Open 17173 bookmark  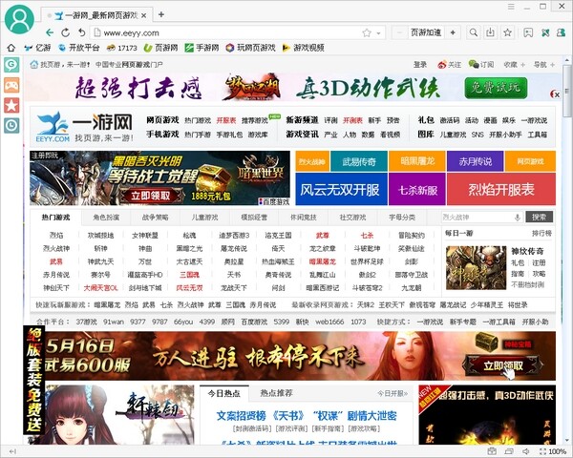tap(121, 48)
